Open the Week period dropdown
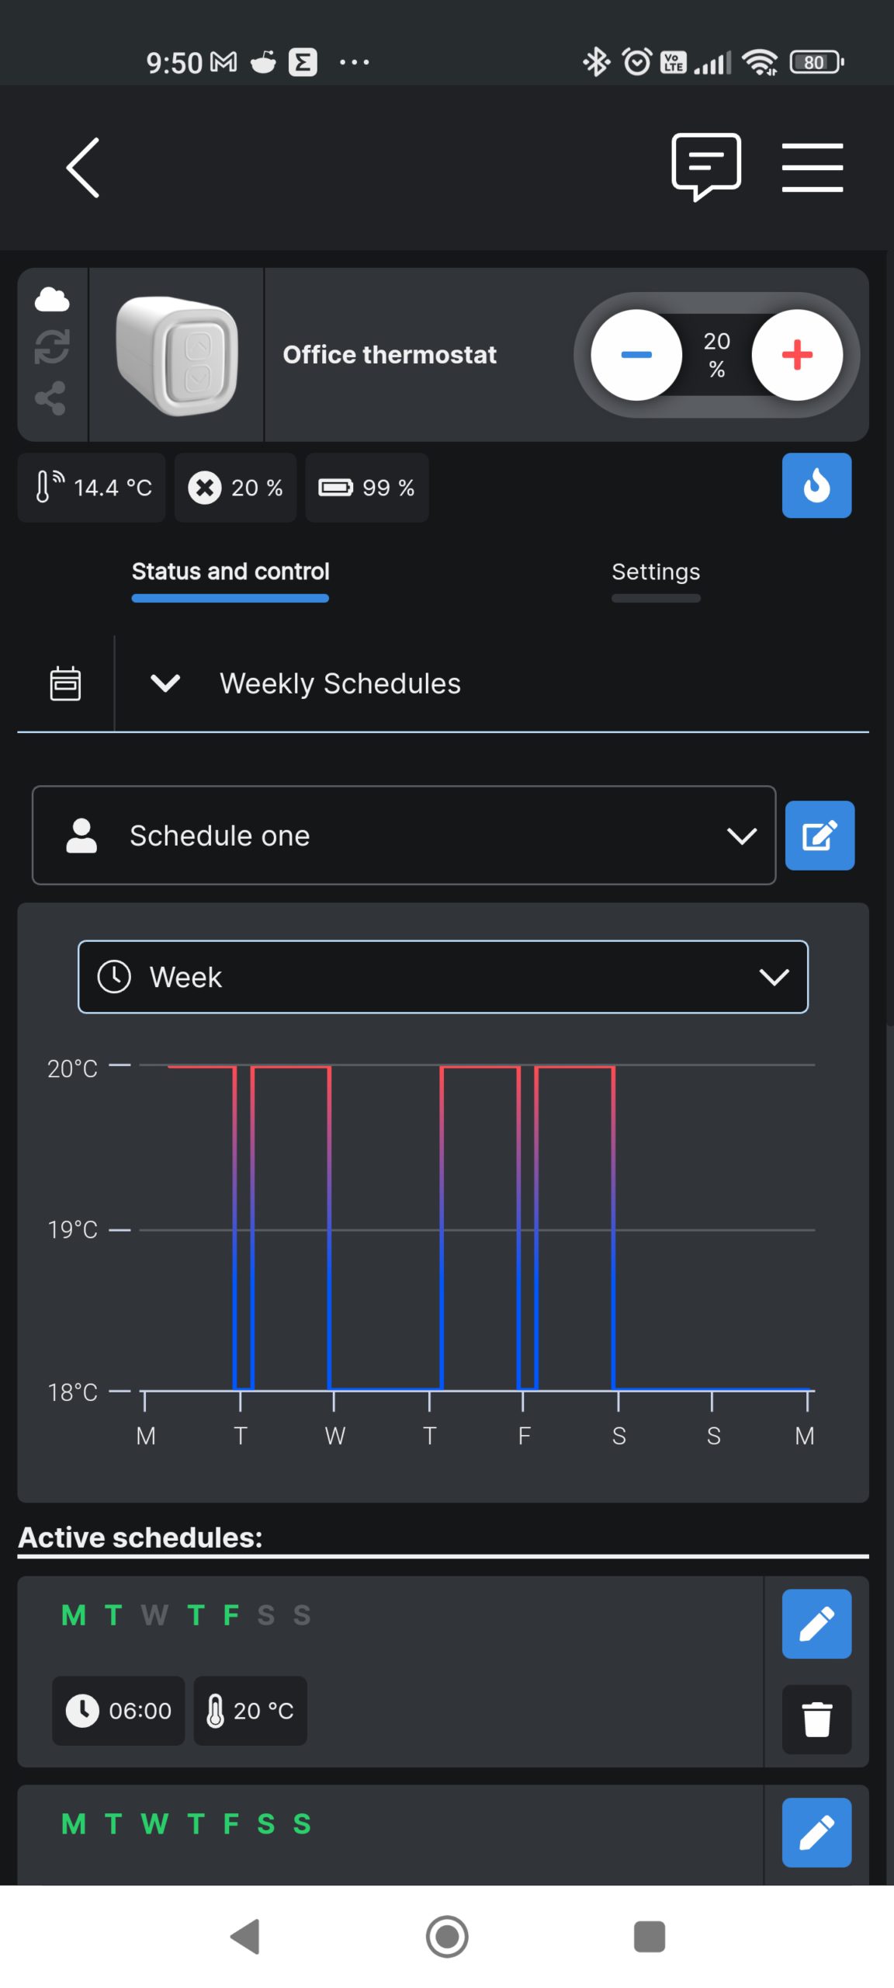 [443, 977]
